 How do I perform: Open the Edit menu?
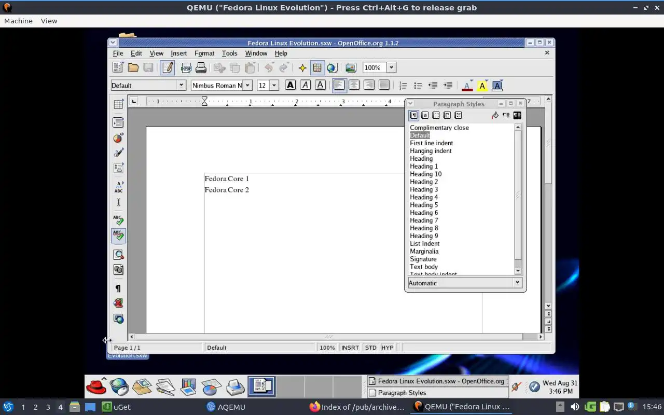(x=136, y=53)
